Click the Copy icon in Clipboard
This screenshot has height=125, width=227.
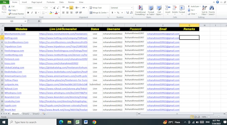[x=10, y=10]
